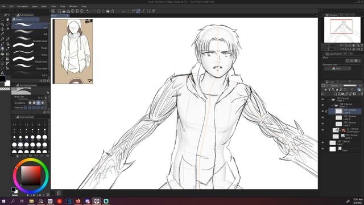Open CLIP STUDIO launcher icon in command bar
364x205 pixels.
coord(53,11)
